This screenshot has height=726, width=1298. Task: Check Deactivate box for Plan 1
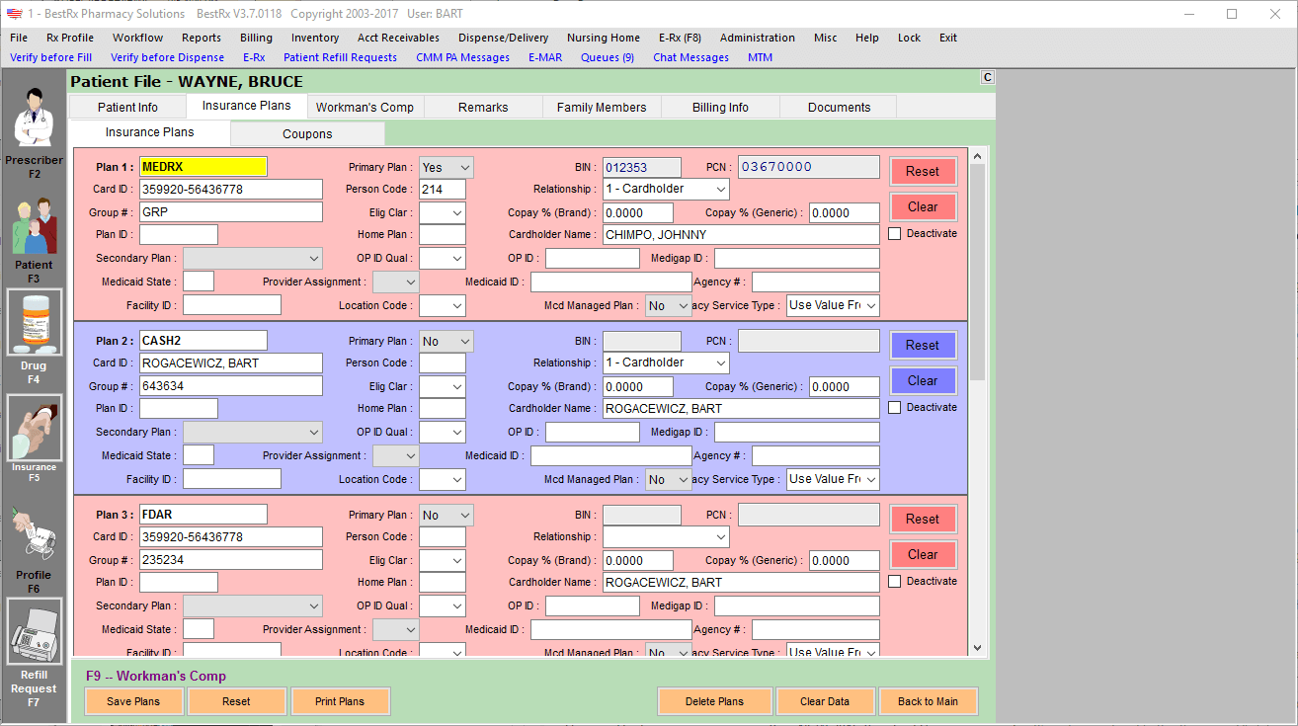pos(895,234)
